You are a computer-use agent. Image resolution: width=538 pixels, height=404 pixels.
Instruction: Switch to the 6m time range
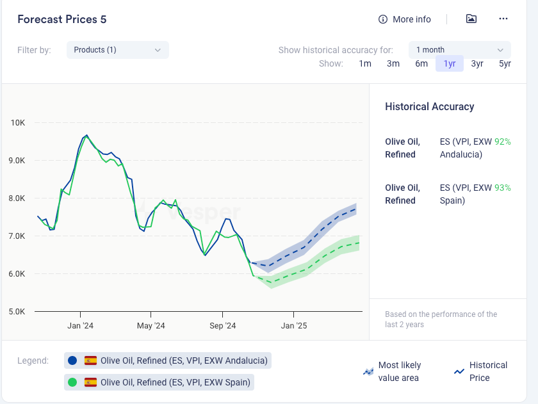421,63
